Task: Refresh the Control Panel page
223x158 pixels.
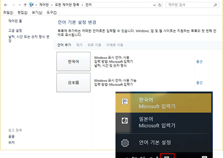Action: 160,5
